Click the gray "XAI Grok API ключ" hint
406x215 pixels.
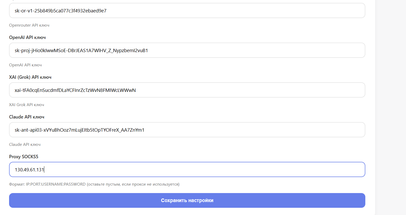26,105
